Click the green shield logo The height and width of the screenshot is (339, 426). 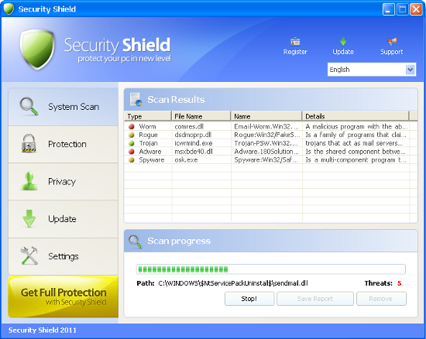(x=37, y=49)
